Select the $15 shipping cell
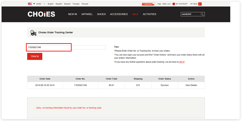242x121 pixels. (138, 85)
